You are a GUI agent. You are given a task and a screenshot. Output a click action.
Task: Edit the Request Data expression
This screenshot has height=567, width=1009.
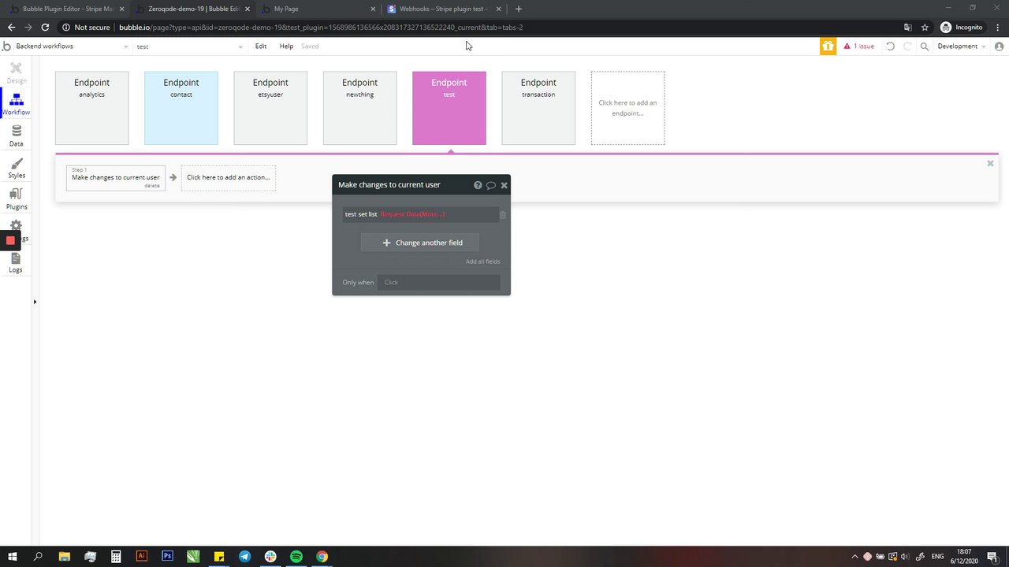(x=412, y=214)
